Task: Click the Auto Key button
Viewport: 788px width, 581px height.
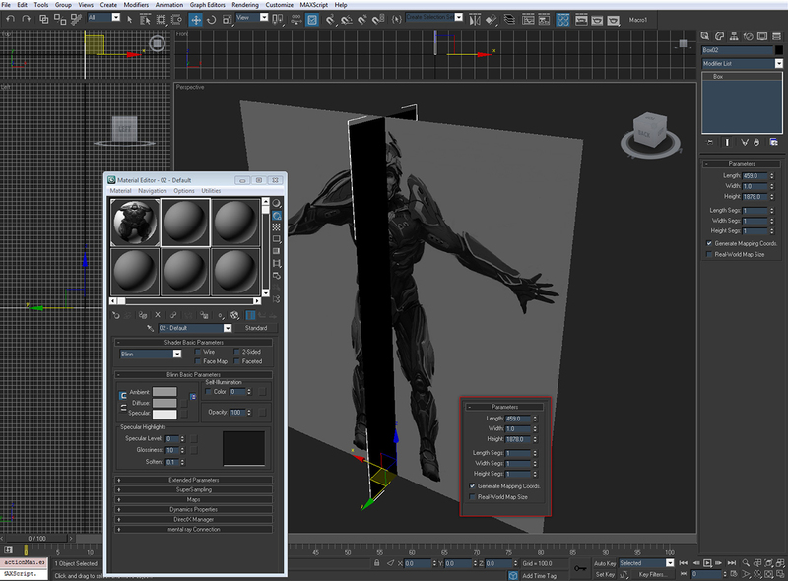Action: 605,563
